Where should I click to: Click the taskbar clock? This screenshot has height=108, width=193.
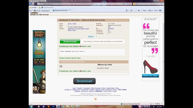point(159,107)
